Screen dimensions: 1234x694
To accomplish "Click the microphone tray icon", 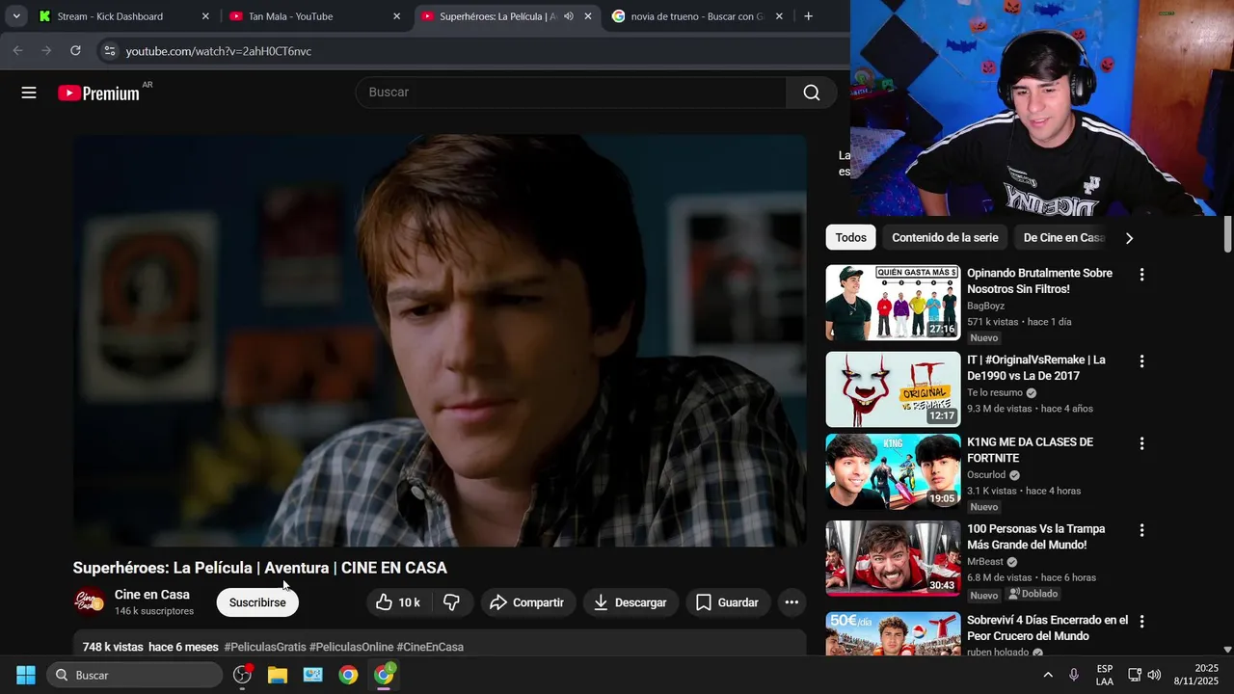I will [x=1074, y=675].
